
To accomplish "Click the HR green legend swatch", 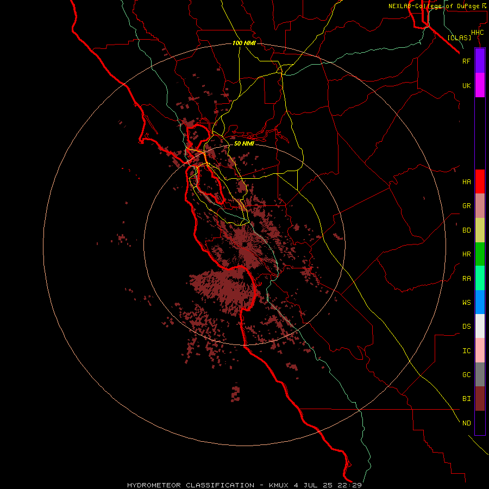I will point(480,254).
